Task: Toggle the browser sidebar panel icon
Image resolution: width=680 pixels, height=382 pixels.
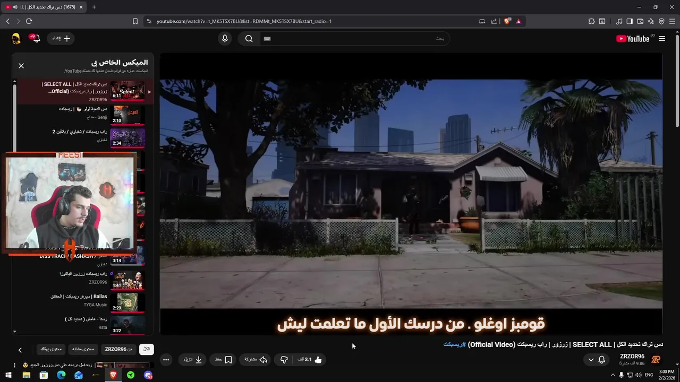Action: tap(630, 21)
